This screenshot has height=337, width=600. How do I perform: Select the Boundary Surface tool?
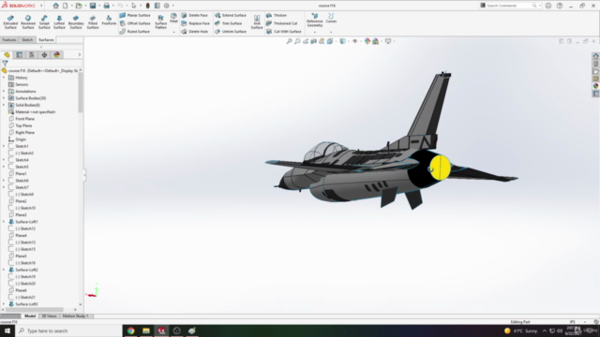coord(76,22)
